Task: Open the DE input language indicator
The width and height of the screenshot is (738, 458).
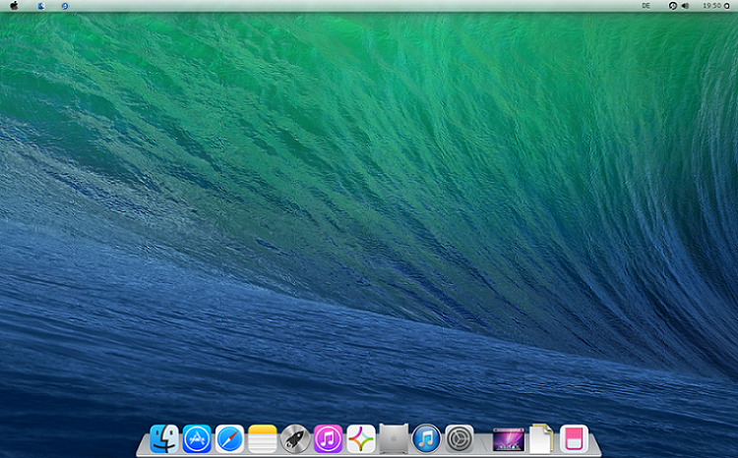Action: pos(646,6)
